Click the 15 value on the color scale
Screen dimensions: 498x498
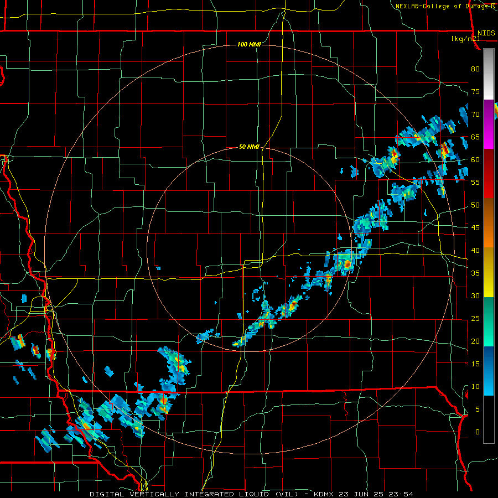tap(475, 364)
